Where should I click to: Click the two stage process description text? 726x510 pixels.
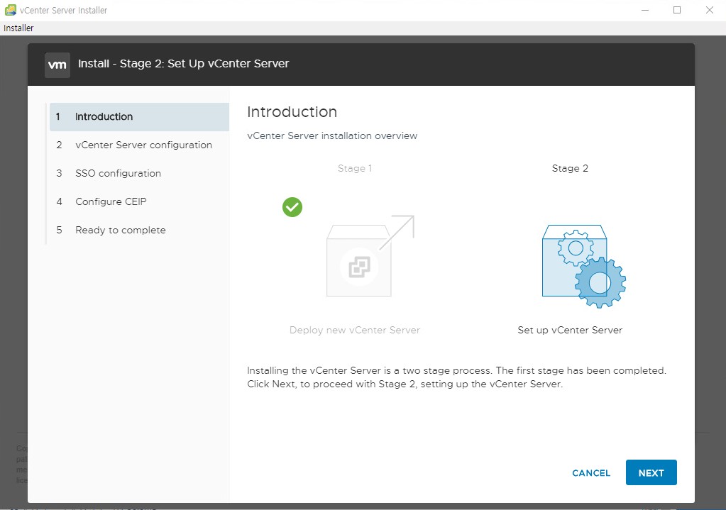coord(456,377)
